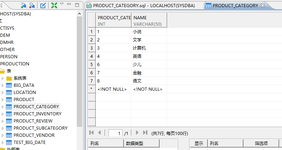Screen dimensions: 282x150
Task: Expand the TEST_BIG_DATE table node
Action: tap(2, 142)
